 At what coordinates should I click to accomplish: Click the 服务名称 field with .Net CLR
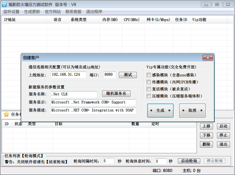(x=74, y=94)
